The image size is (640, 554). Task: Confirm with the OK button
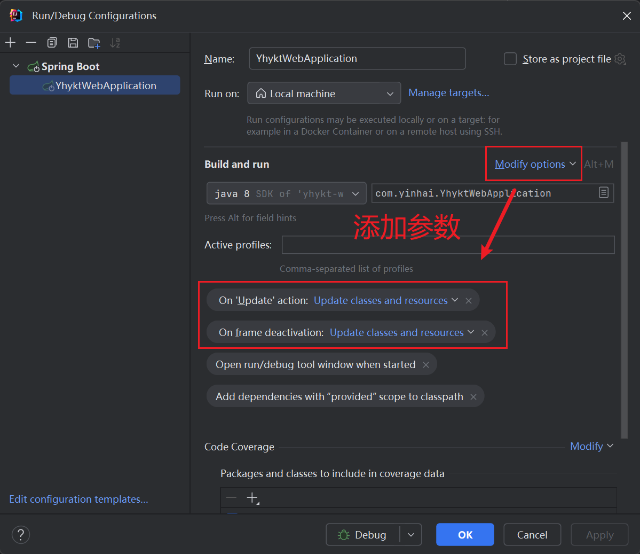[465, 534]
